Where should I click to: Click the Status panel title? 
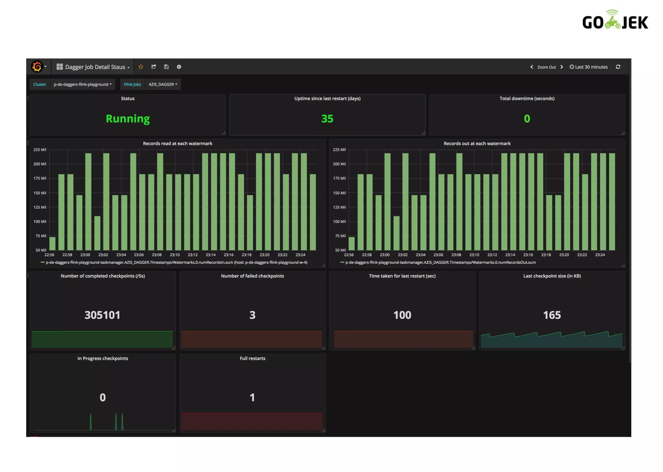point(128,98)
